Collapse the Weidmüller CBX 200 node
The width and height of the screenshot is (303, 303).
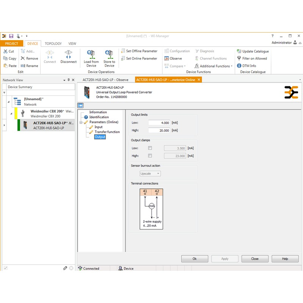(x=11, y=113)
